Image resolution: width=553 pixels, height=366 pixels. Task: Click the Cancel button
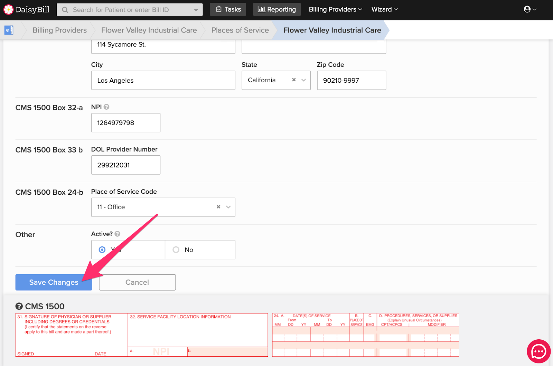(x=137, y=282)
